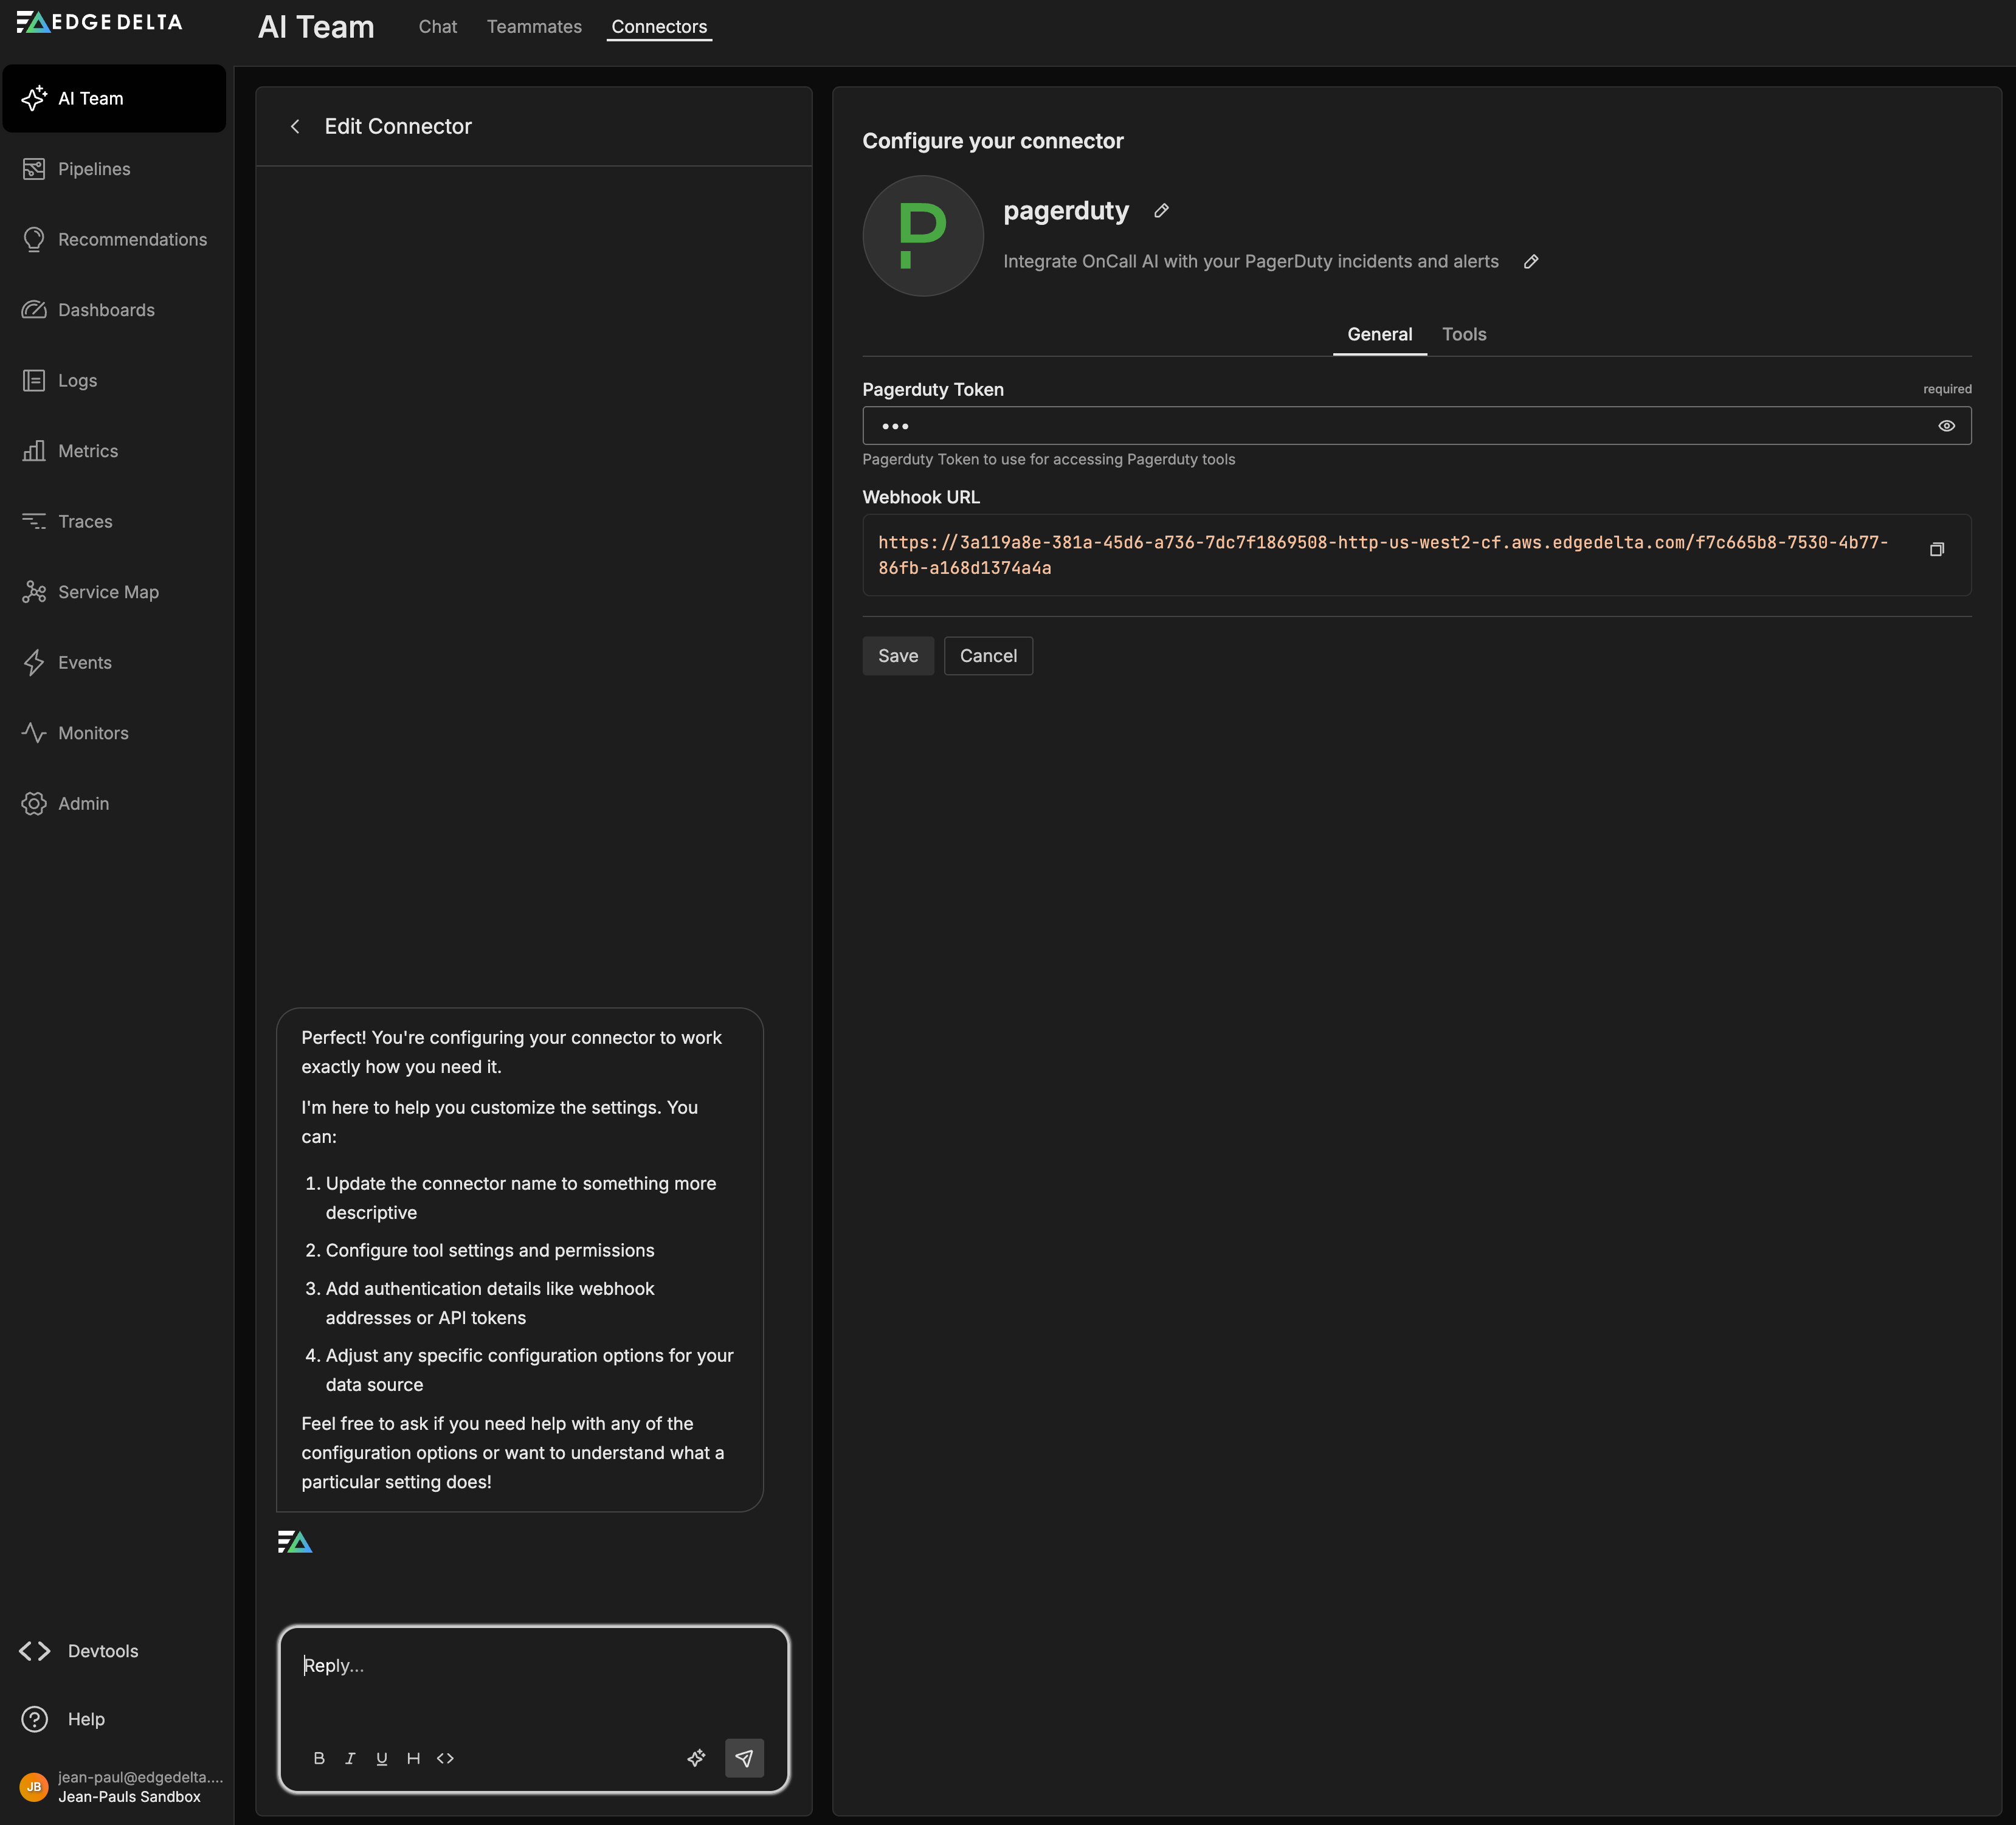2016x1825 pixels.
Task: Switch to the Tools tab
Action: coord(1463,335)
